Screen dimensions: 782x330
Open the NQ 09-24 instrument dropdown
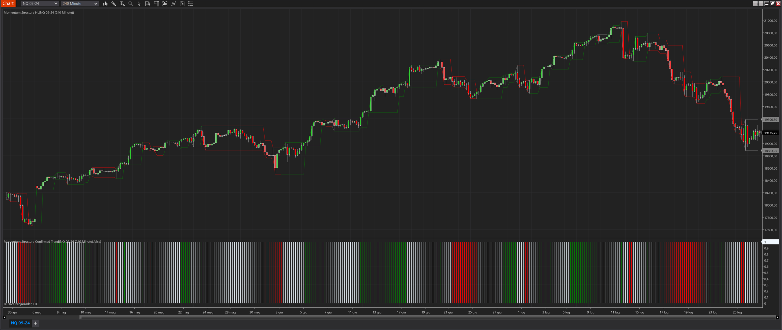(40, 4)
